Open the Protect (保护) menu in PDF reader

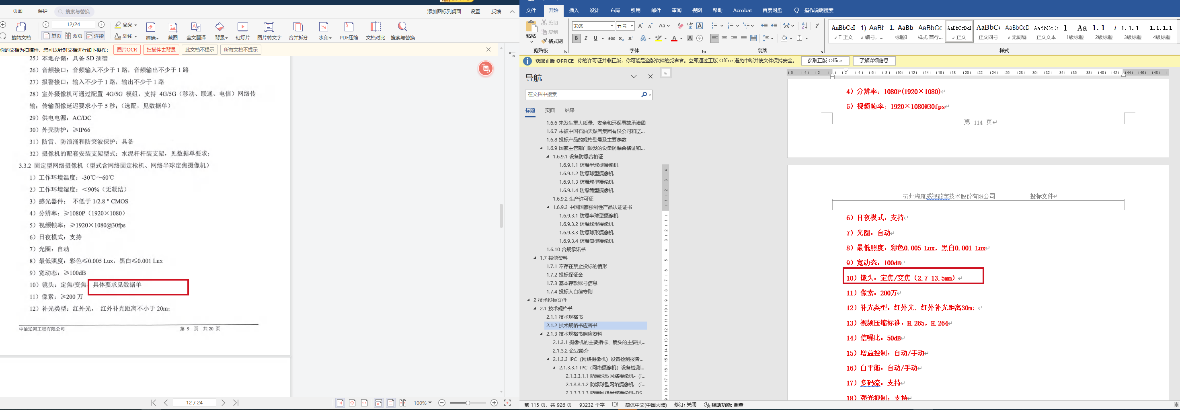42,11
